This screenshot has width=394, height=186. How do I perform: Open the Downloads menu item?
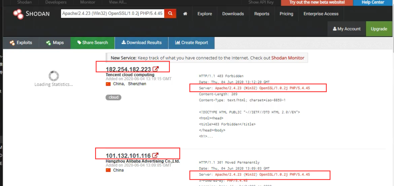point(233,14)
